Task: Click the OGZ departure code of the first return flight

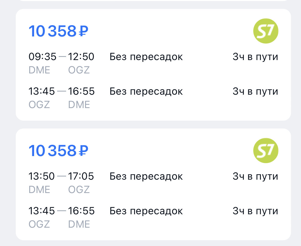Action: coord(40,104)
